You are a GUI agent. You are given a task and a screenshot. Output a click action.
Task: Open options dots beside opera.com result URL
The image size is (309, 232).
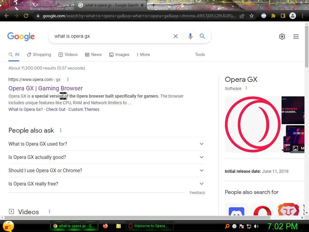coord(68,79)
